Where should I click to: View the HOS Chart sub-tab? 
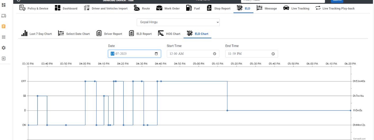point(169,33)
